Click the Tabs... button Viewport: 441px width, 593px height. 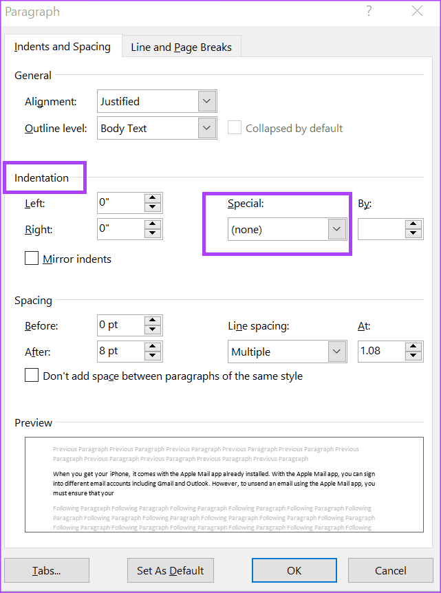[x=47, y=570]
